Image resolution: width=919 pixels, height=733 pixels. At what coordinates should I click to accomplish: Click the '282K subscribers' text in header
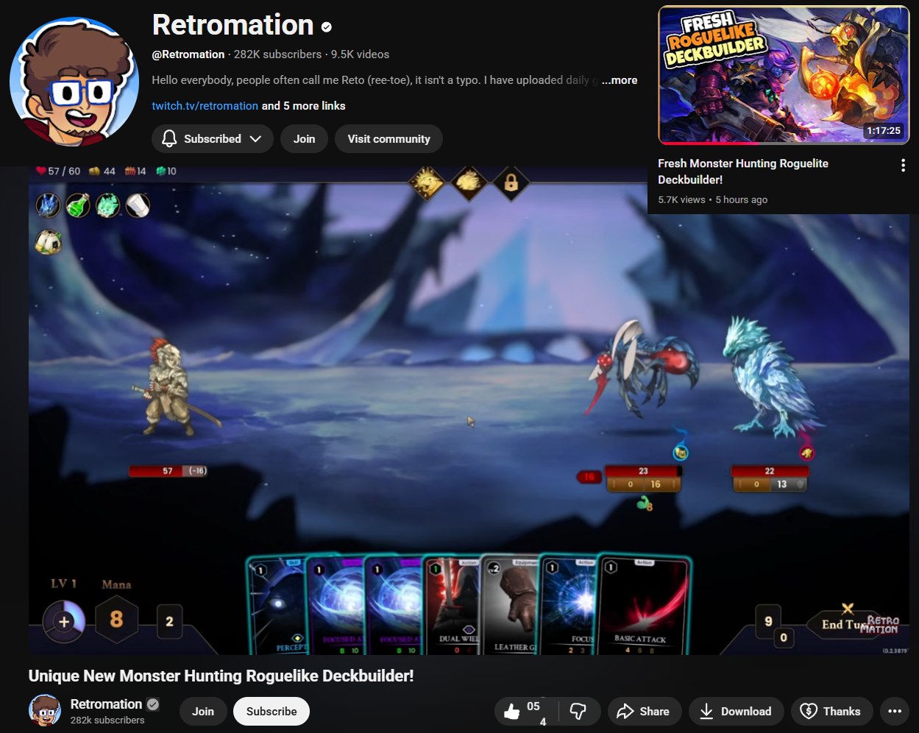coord(277,54)
